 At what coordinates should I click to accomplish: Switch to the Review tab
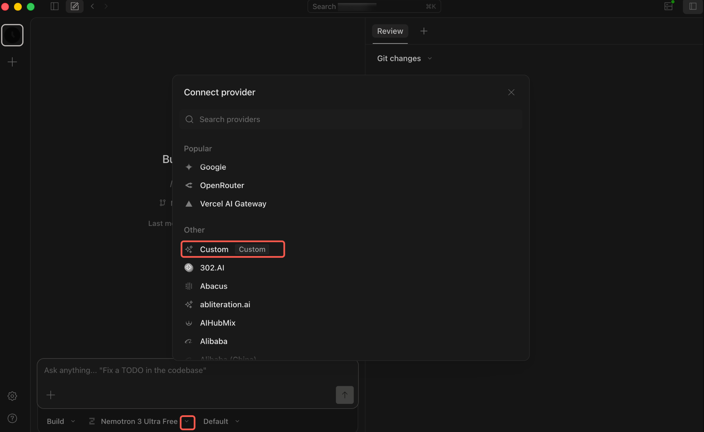tap(390, 31)
